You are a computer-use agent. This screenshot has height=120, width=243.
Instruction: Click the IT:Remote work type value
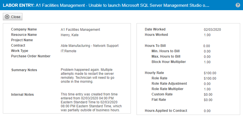tap(68, 51)
